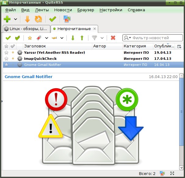Click the read-status check column header icon
Viewport: 185px width, 178px height.
[x=13, y=46]
